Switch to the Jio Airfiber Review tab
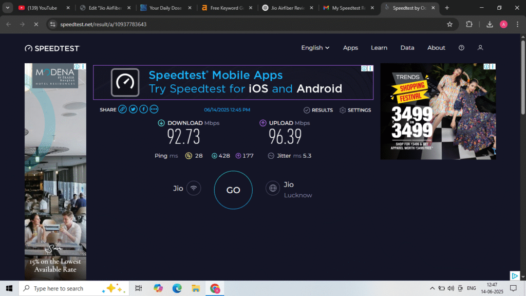526x296 pixels. pos(288,8)
